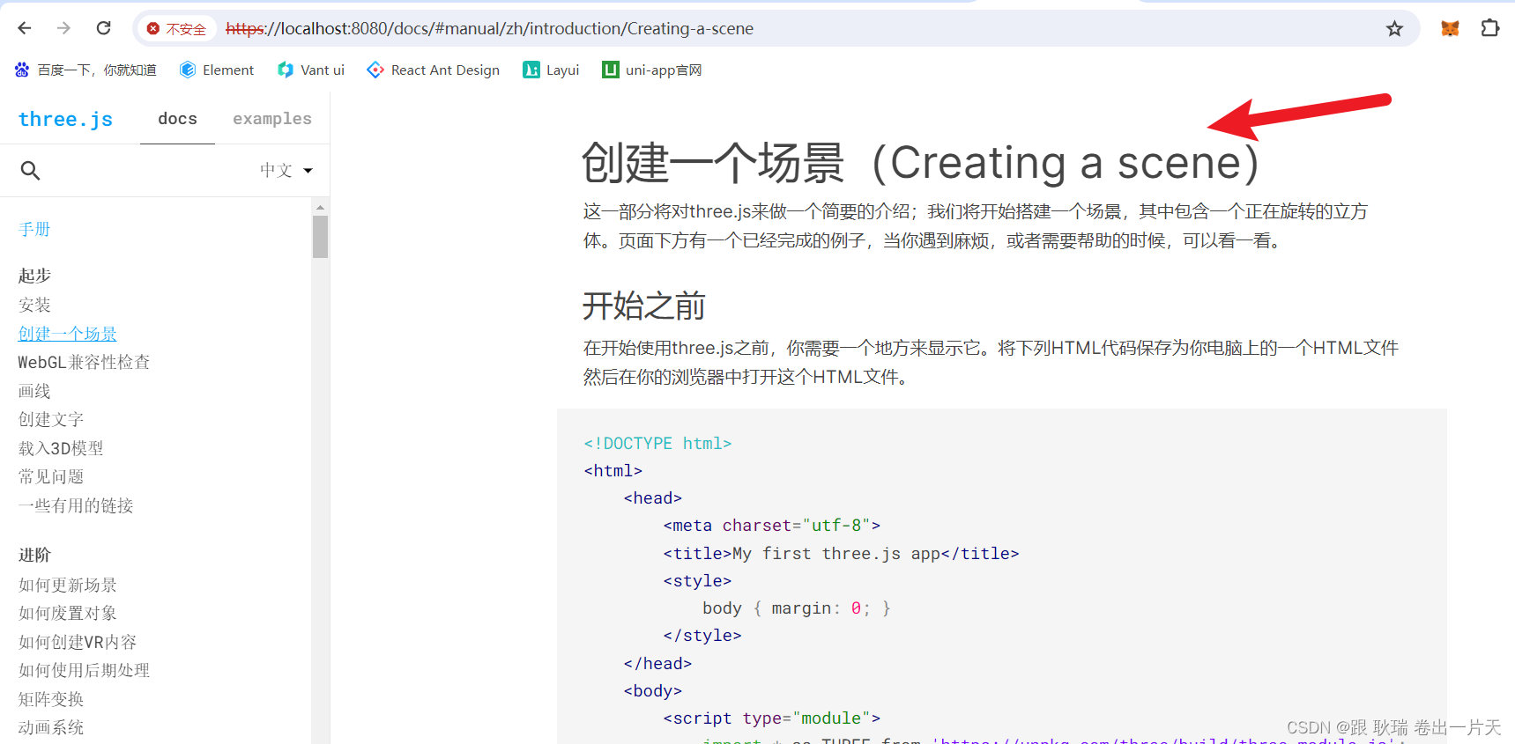Open the MetaMask fox extension icon
This screenshot has height=744, width=1515.
point(1450,28)
